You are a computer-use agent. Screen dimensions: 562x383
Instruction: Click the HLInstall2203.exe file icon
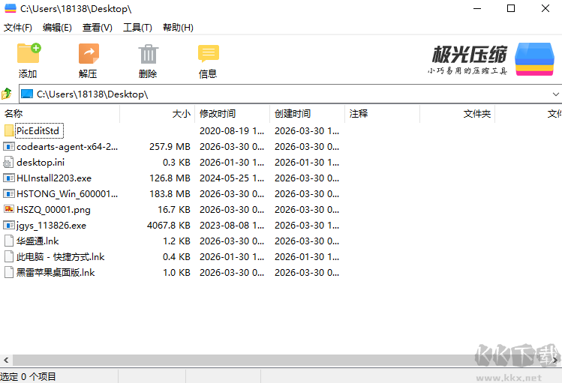tap(9, 178)
